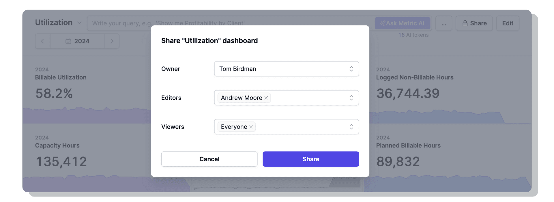Remove Everyone from Viewers
Image resolution: width=554 pixels, height=202 pixels.
[x=251, y=127]
